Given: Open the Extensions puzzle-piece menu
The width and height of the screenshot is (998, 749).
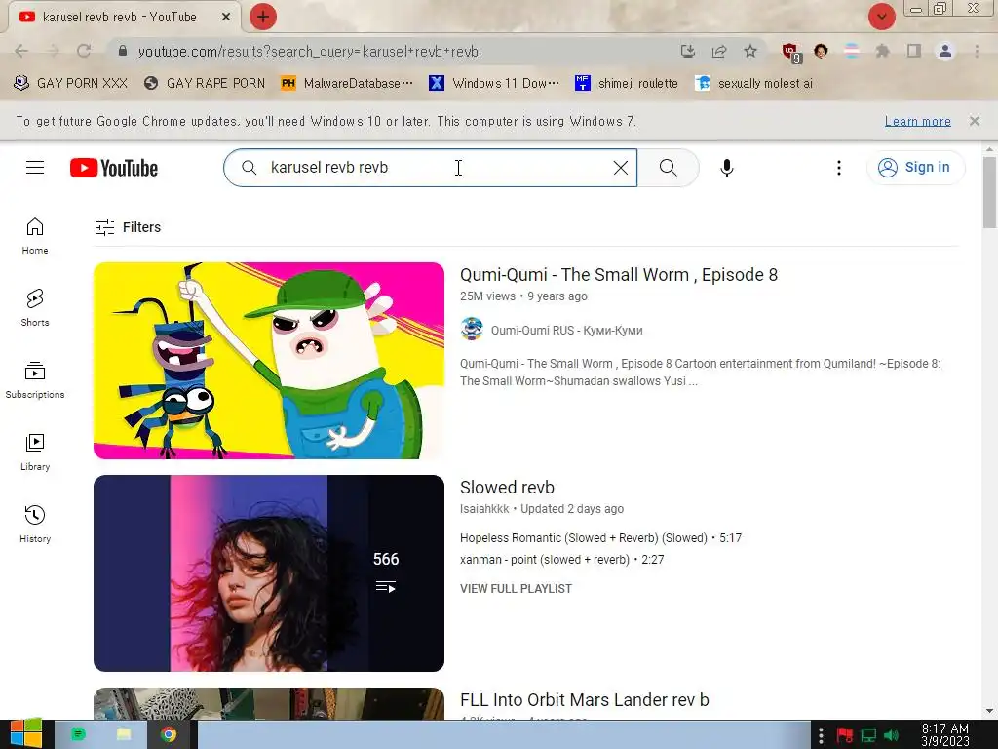Looking at the screenshot, I should 882,51.
